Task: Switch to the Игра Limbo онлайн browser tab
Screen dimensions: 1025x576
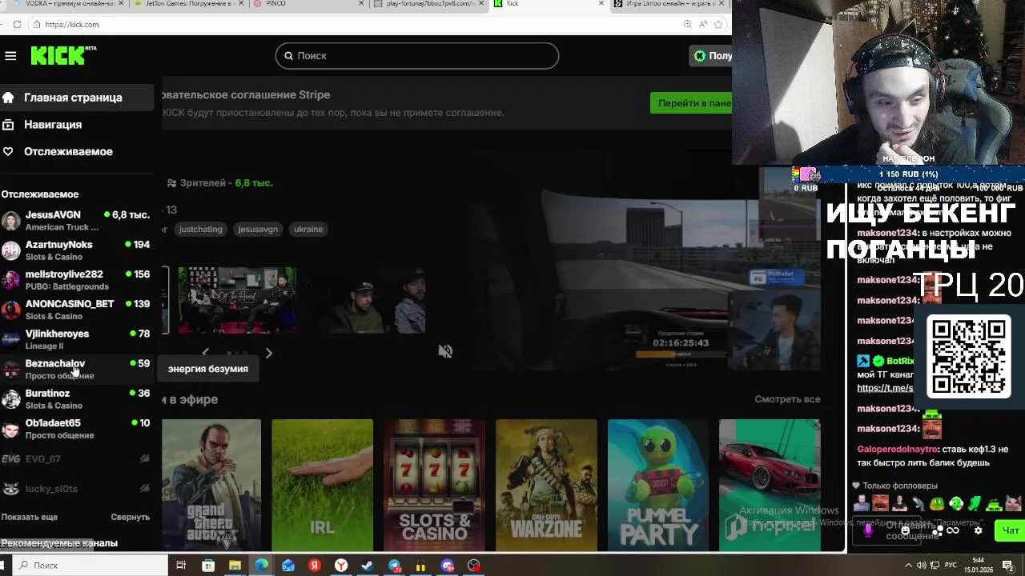Action: (x=669, y=4)
